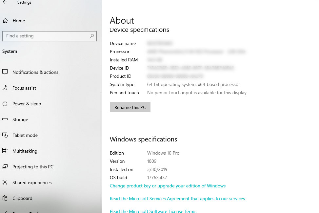Select Multitasking settings
Screen dimensions: 319x213
point(25,151)
